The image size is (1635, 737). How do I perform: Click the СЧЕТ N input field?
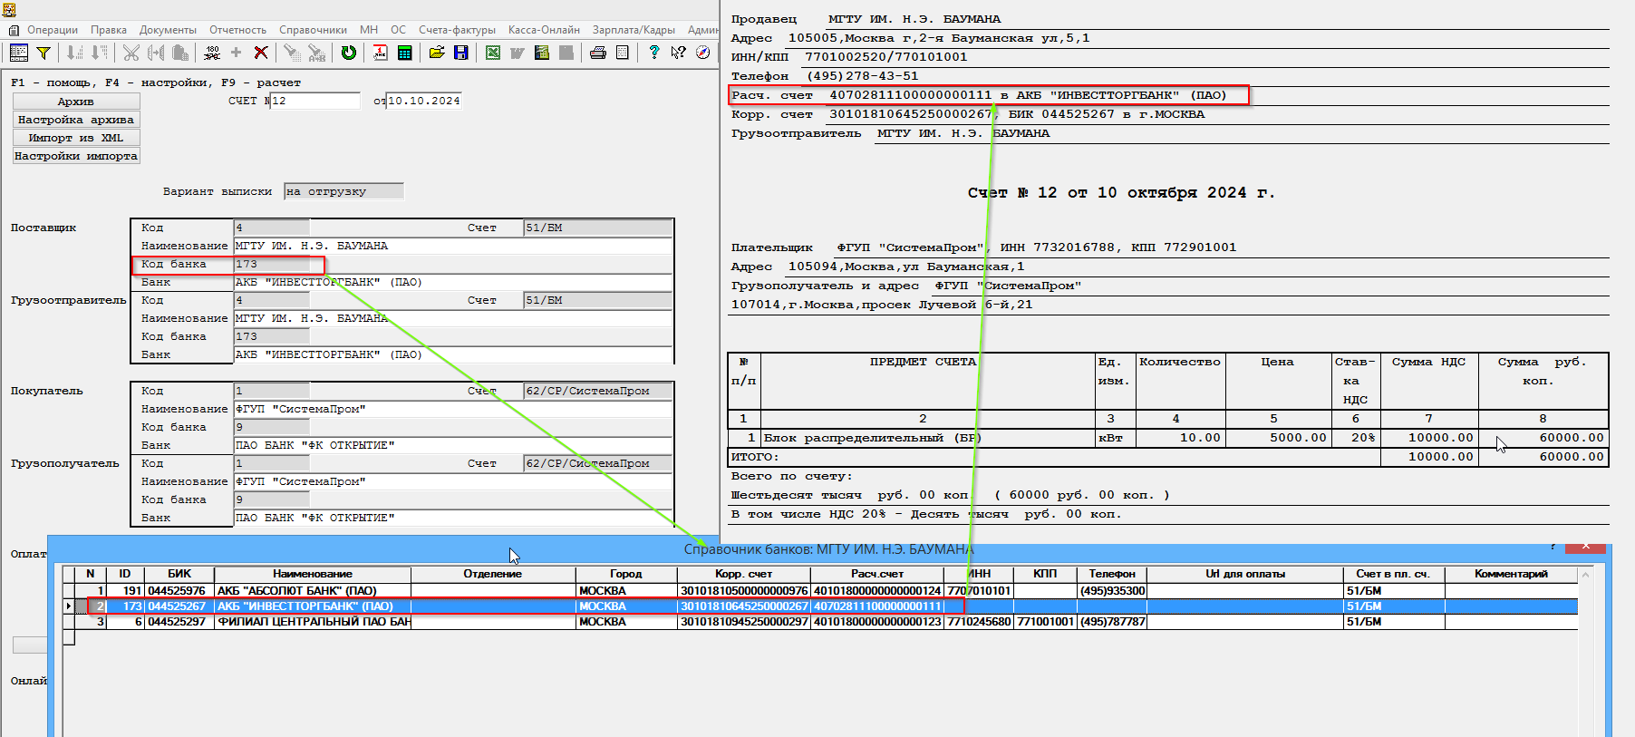click(x=315, y=101)
